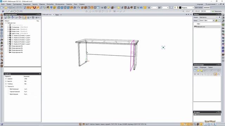Click the Open folder icon

(x=6, y=8)
